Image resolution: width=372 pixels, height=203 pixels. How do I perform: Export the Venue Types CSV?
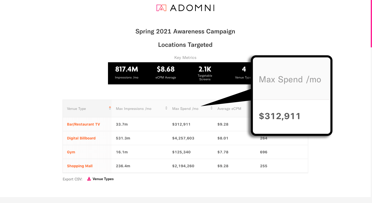(x=103, y=179)
